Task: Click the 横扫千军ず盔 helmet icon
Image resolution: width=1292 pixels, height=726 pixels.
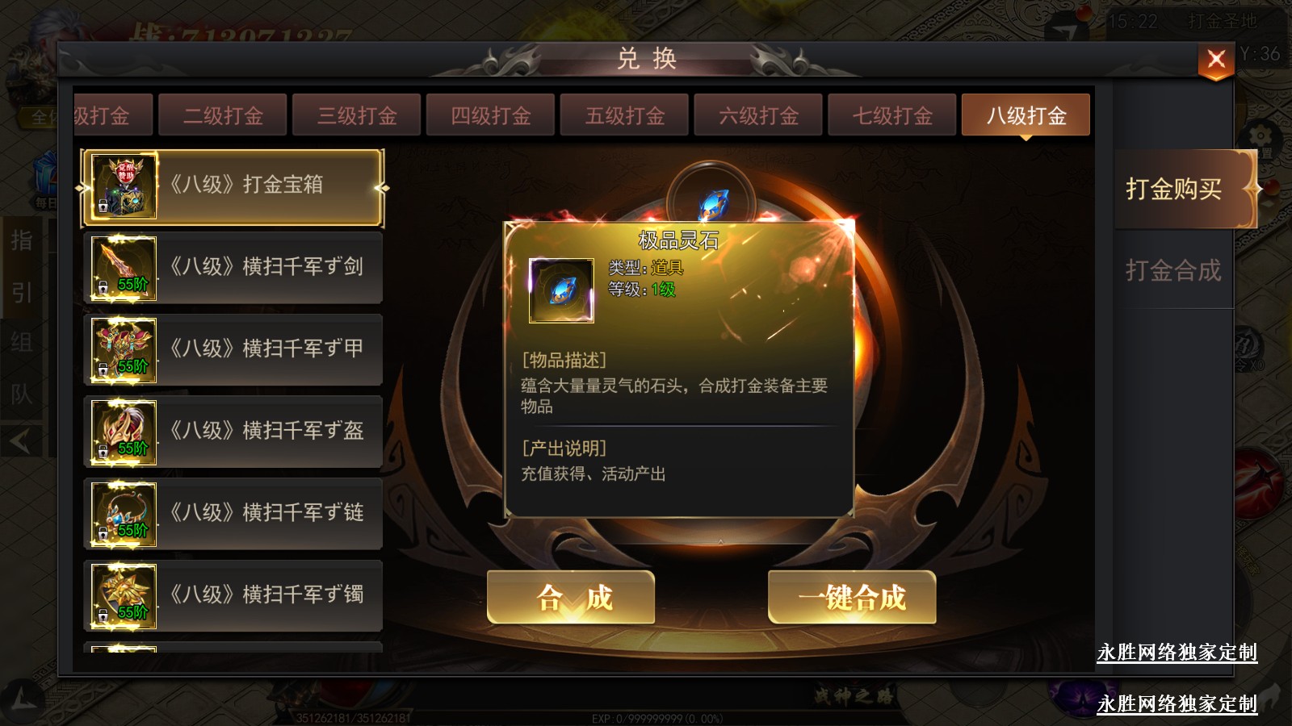Action: [x=124, y=432]
